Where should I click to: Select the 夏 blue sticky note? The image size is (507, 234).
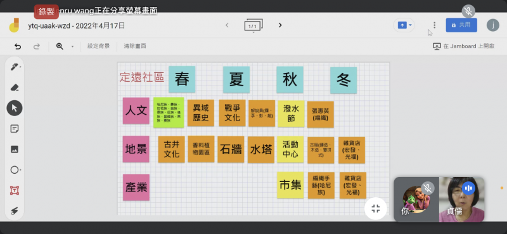(x=236, y=80)
